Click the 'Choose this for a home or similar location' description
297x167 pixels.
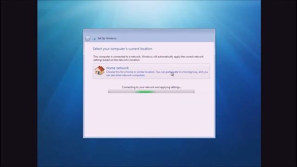[157, 73]
